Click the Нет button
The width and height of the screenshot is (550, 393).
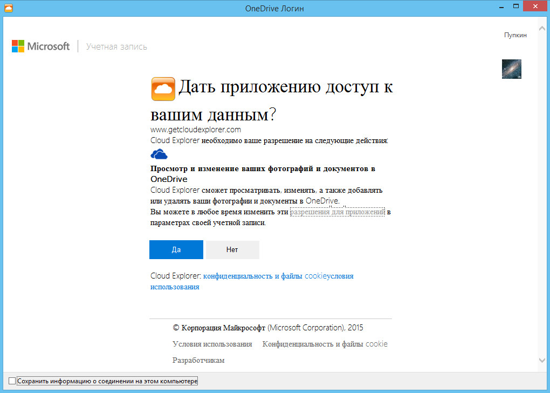[232, 249]
